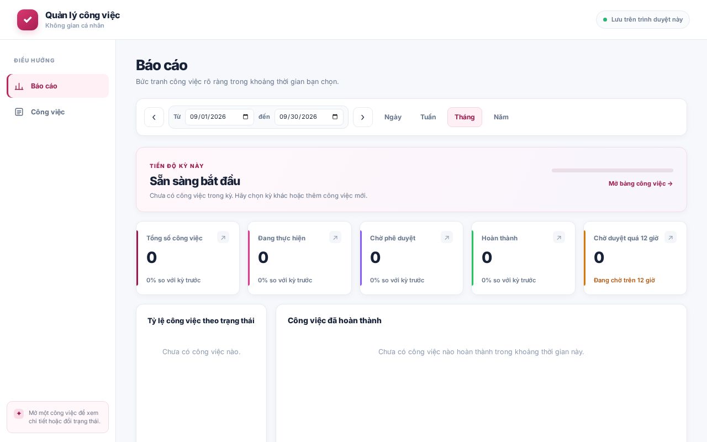Click the checkmark app logo icon
Screen dimensions: 707x442
28,20
